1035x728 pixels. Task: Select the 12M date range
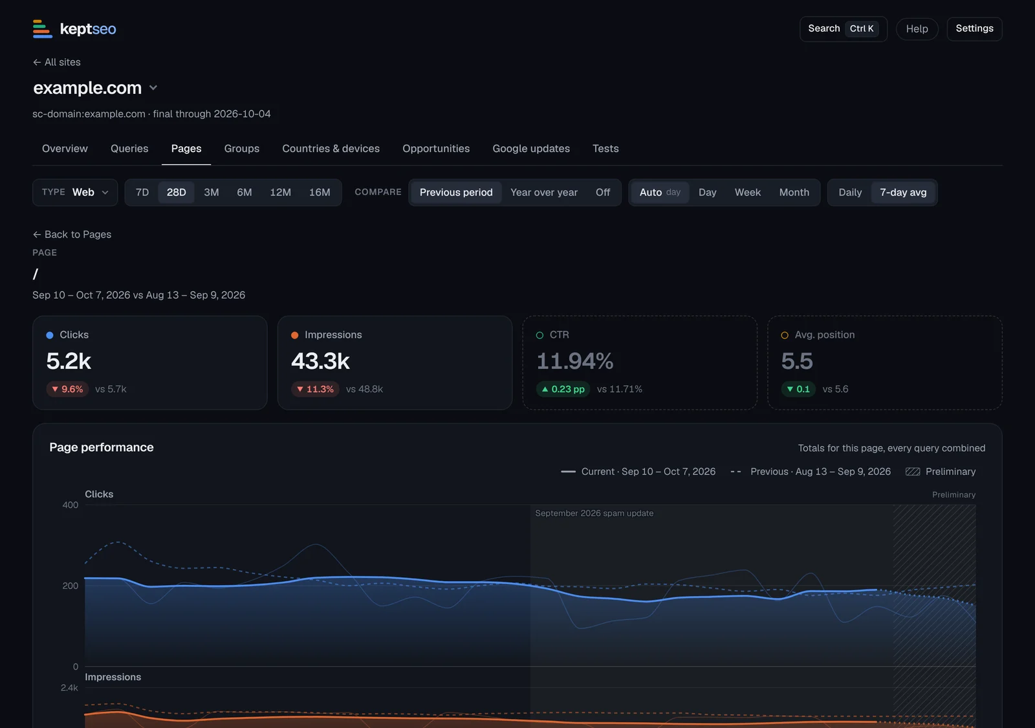[x=280, y=193]
